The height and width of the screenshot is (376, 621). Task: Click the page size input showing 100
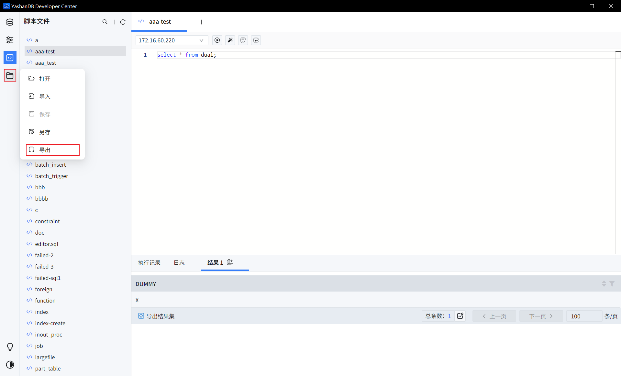point(584,316)
